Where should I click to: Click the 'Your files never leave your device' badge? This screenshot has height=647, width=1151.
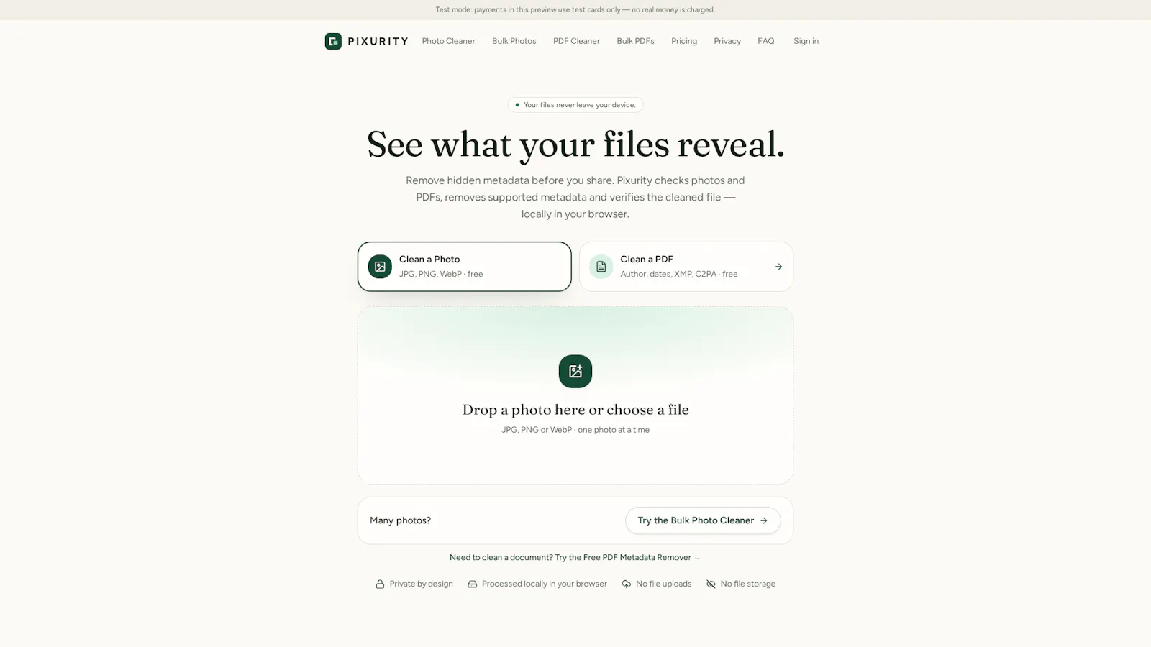click(575, 105)
